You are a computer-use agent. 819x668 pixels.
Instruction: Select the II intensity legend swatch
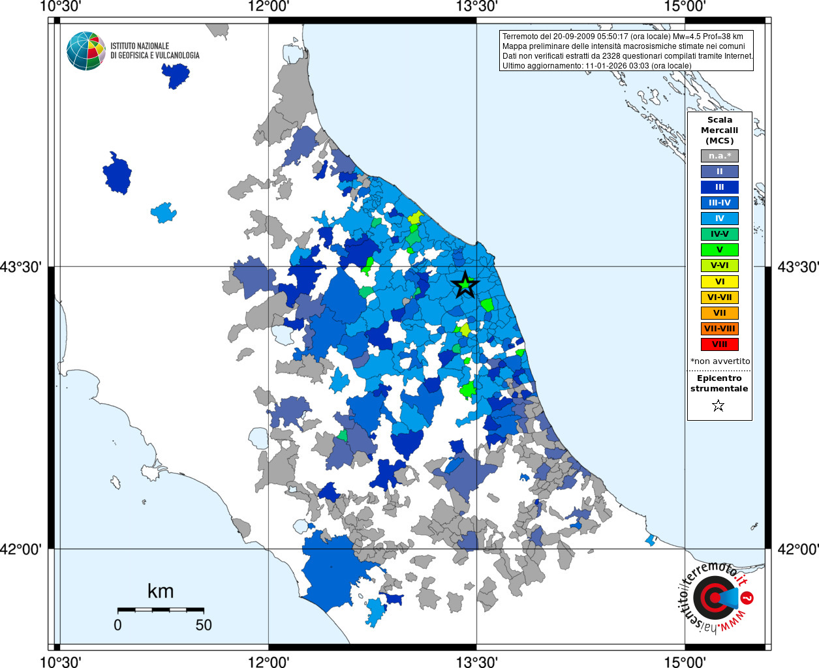click(720, 172)
